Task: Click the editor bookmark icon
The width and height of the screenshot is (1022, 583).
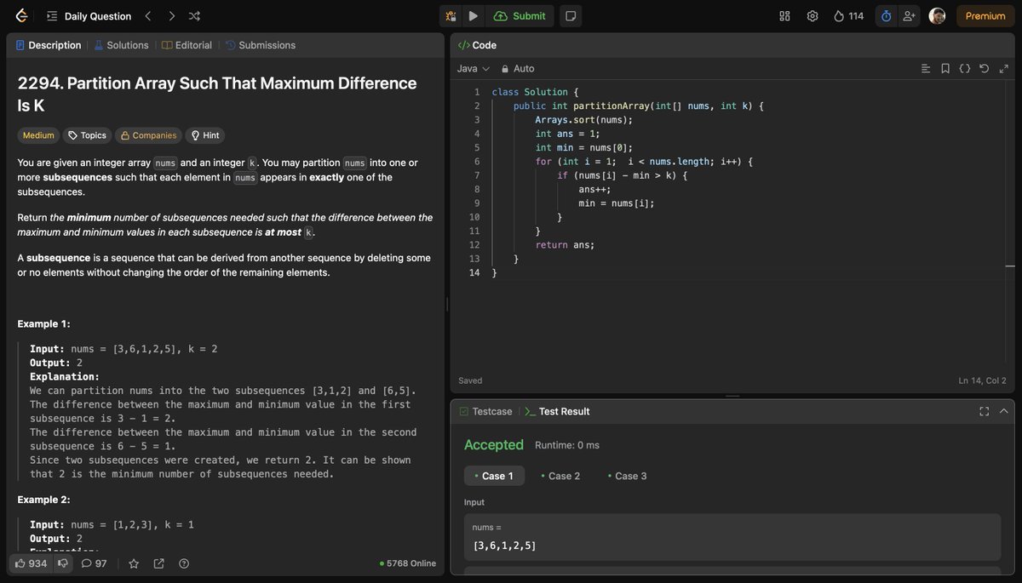Action: click(x=945, y=68)
